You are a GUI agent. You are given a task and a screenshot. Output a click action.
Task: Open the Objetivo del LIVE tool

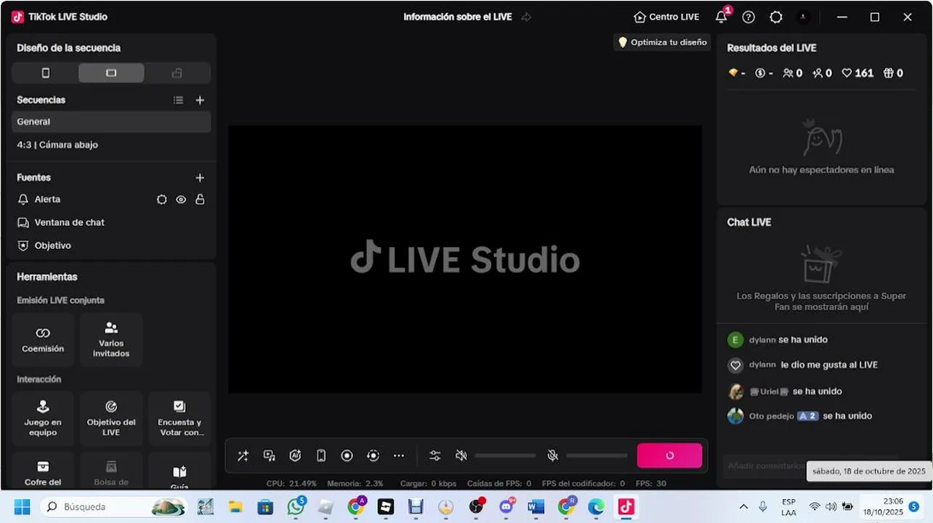[x=111, y=418]
